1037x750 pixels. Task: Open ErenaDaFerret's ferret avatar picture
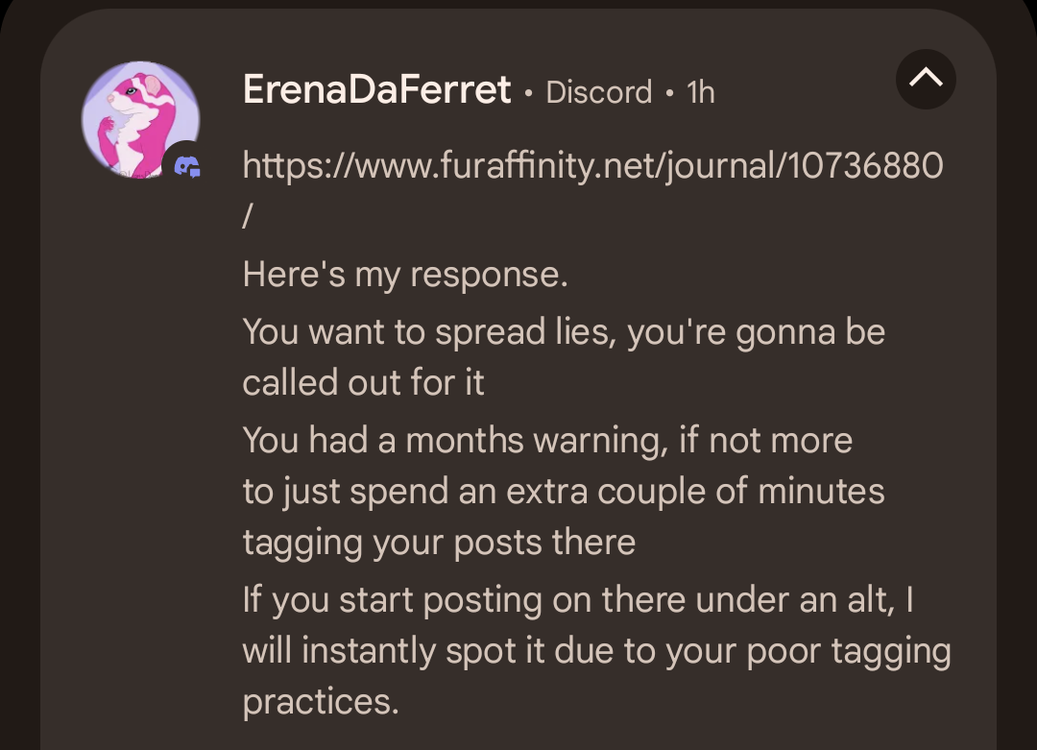point(139,119)
